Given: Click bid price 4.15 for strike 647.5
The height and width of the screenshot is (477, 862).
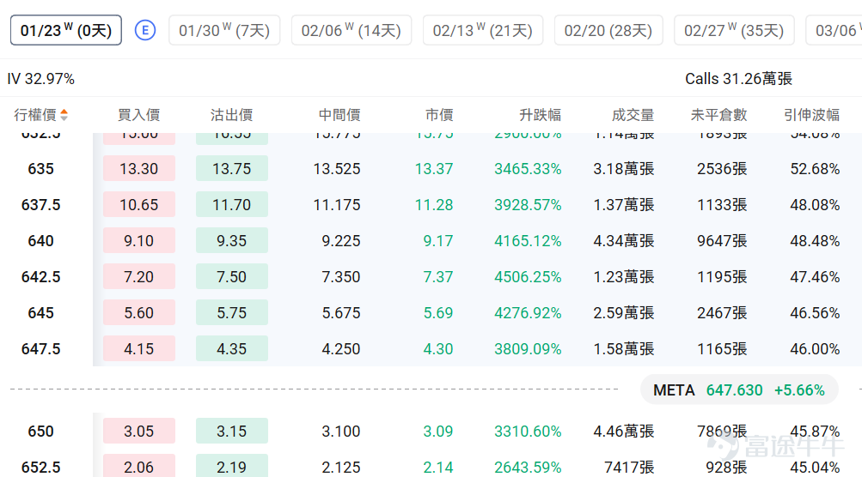Looking at the screenshot, I should pos(139,348).
